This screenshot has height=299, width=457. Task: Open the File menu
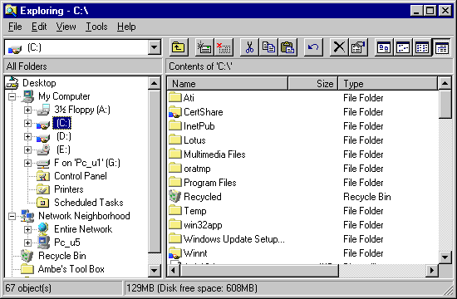point(15,27)
